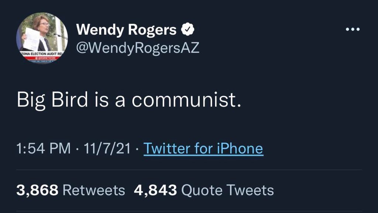Image resolution: width=378 pixels, height=213 pixels.
Task: Click the 4,843 quote count number
Action: pyautogui.click(x=155, y=190)
